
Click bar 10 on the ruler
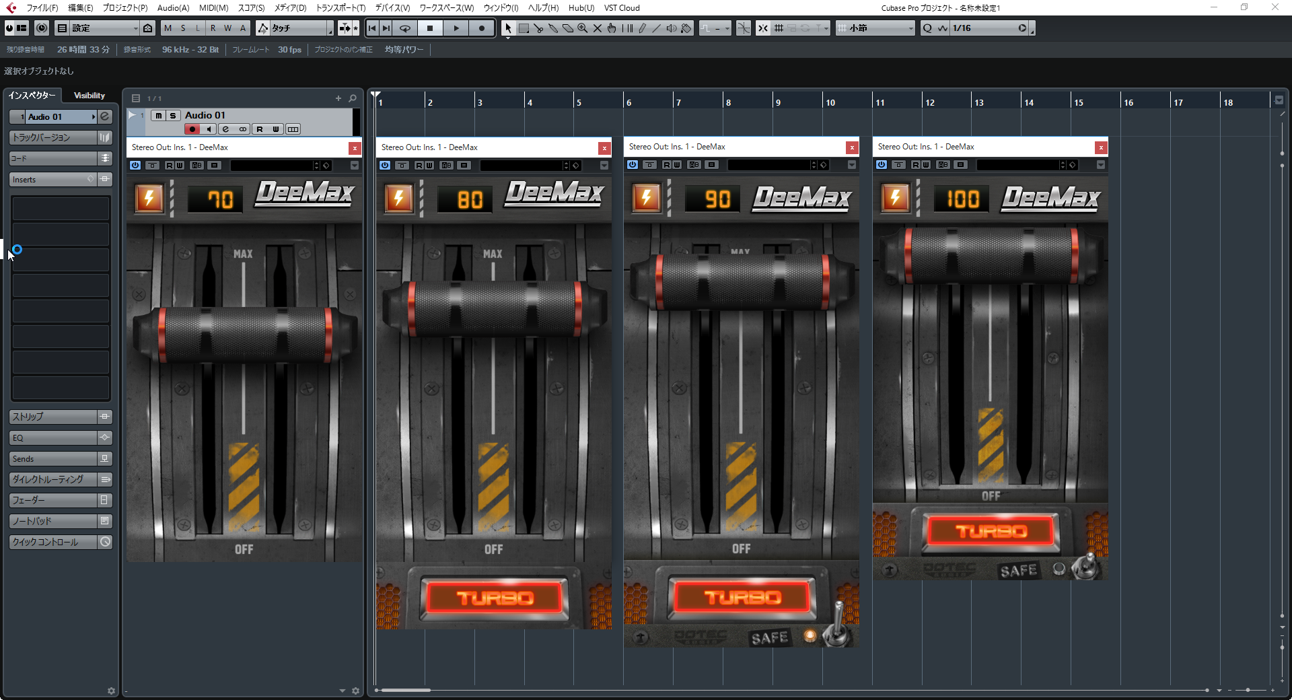[x=830, y=102]
